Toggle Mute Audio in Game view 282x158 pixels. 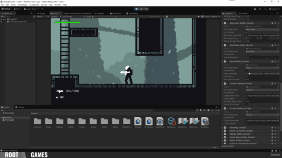click(199, 17)
